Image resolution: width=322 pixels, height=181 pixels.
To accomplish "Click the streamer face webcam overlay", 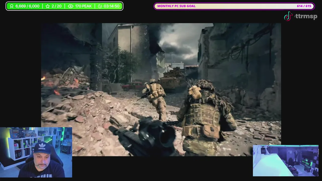I will [36, 152].
